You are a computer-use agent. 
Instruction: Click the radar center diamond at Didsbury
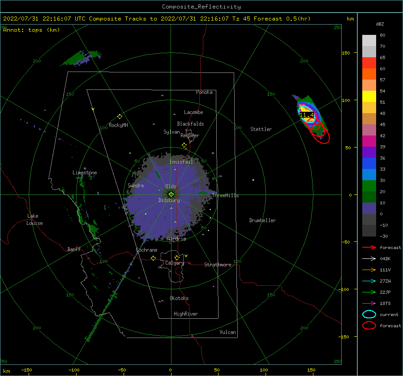[171, 194]
